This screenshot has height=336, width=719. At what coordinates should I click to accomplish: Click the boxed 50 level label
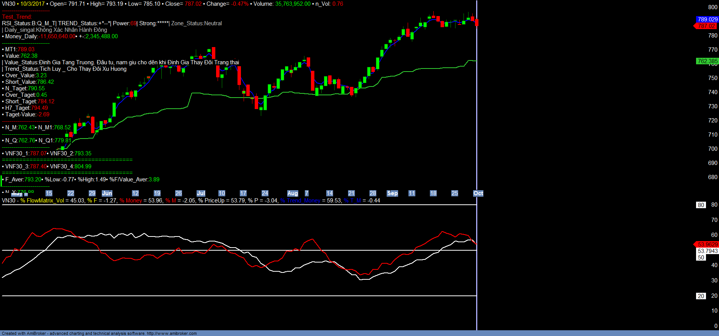(x=701, y=258)
